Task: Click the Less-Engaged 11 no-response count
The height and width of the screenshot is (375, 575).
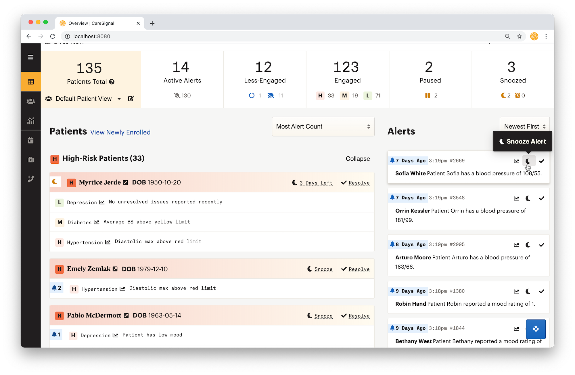Action: [276, 95]
